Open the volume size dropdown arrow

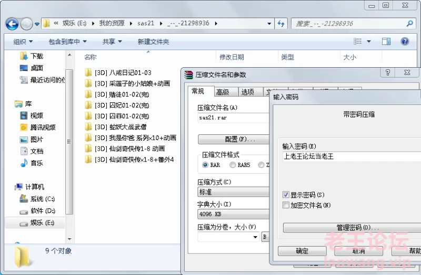tap(255, 237)
